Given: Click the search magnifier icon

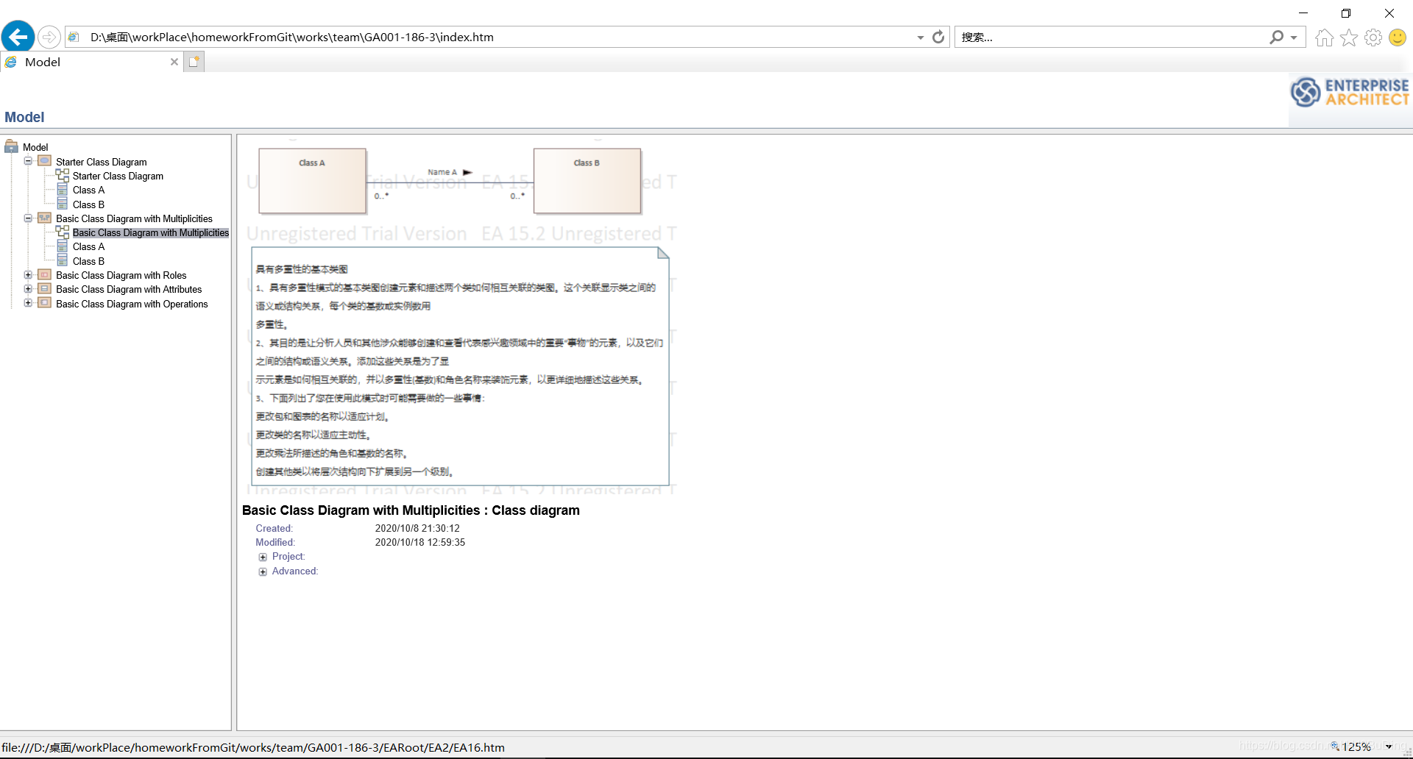Looking at the screenshot, I should (1277, 37).
